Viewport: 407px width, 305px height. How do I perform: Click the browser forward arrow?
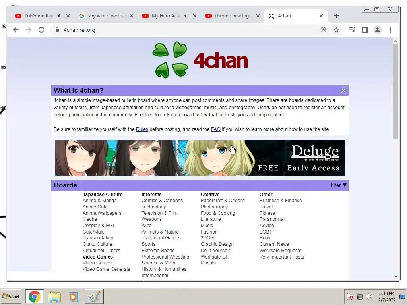pyautogui.click(x=29, y=30)
